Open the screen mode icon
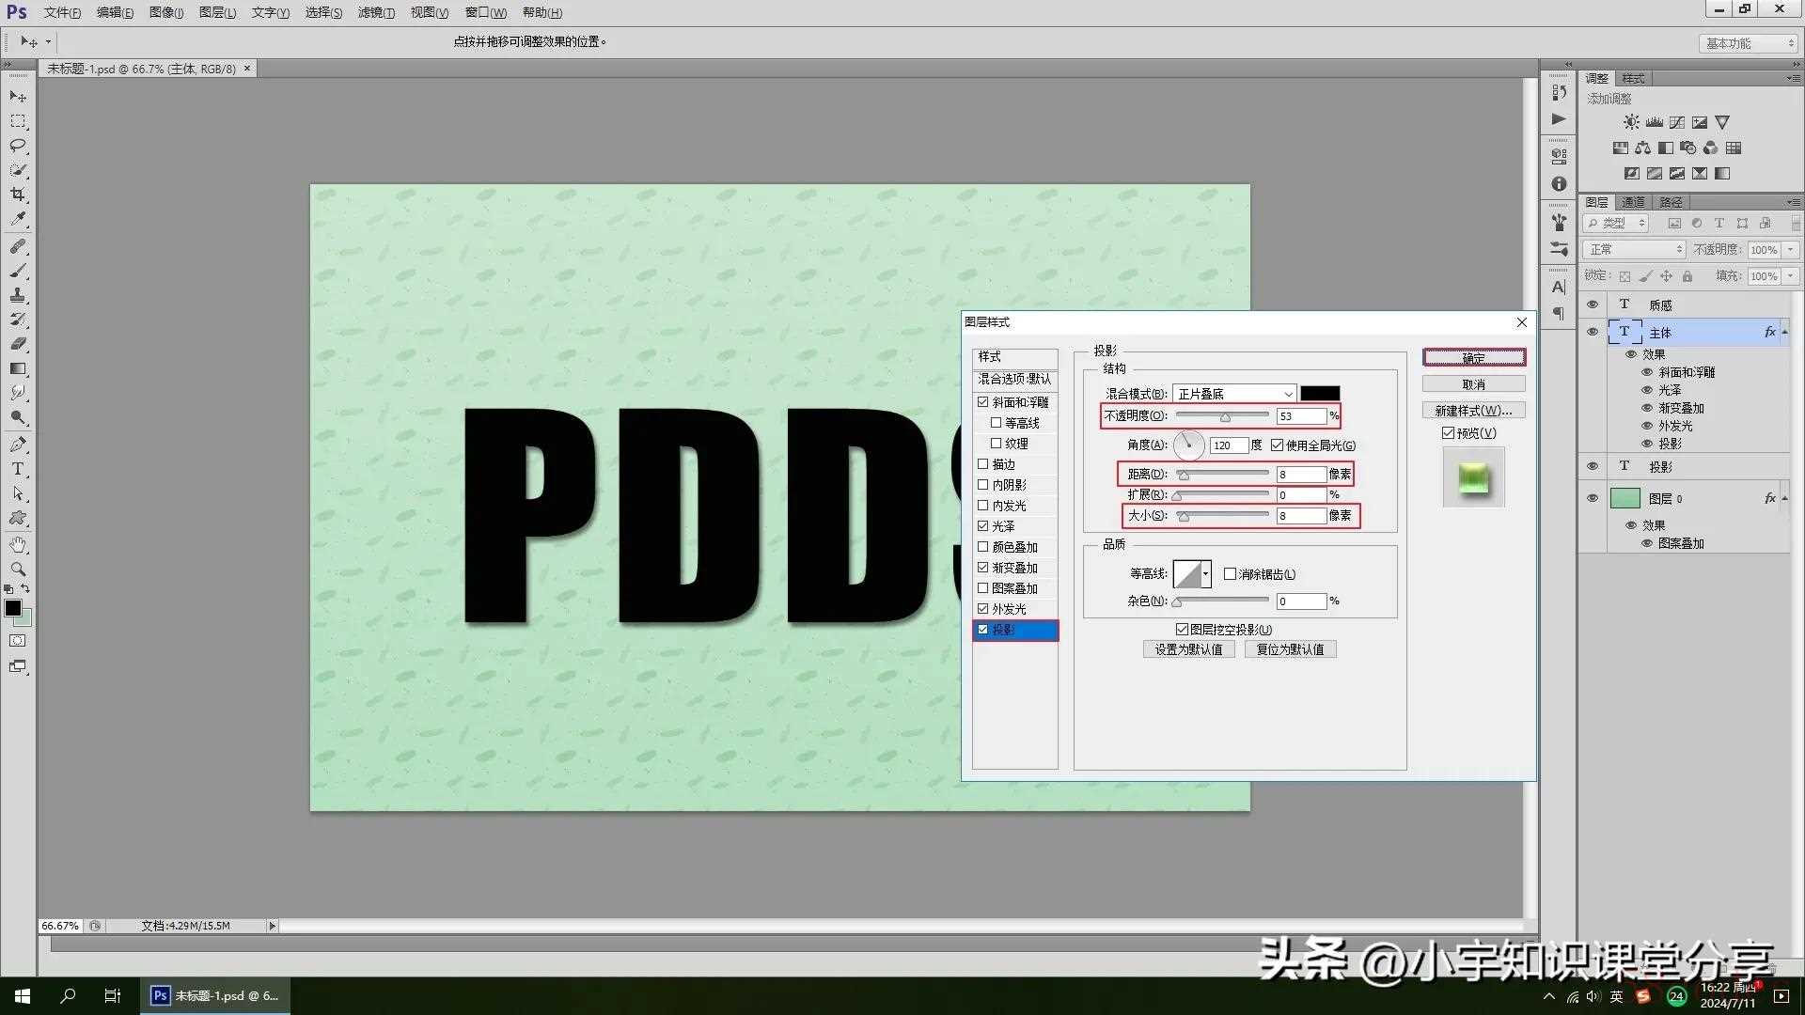1805x1015 pixels. [18, 666]
